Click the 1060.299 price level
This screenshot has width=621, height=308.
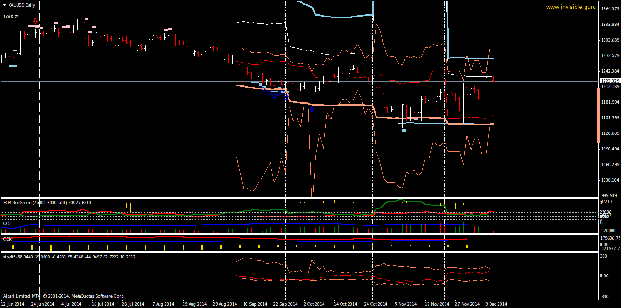(610, 165)
